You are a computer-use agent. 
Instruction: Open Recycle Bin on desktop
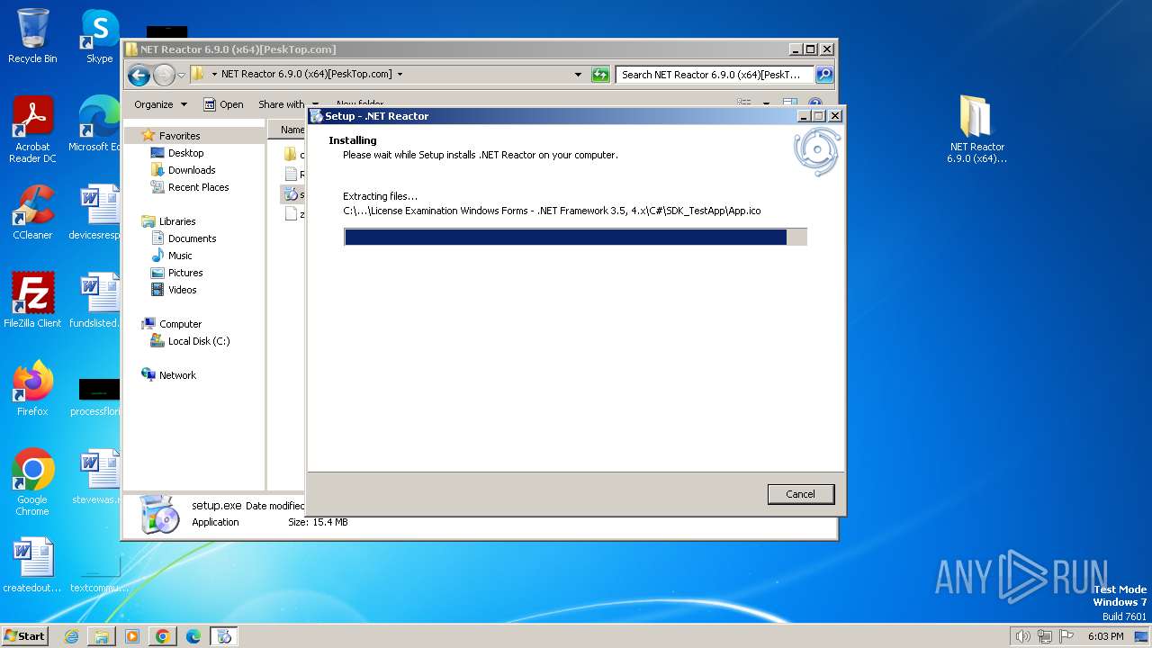pyautogui.click(x=32, y=37)
